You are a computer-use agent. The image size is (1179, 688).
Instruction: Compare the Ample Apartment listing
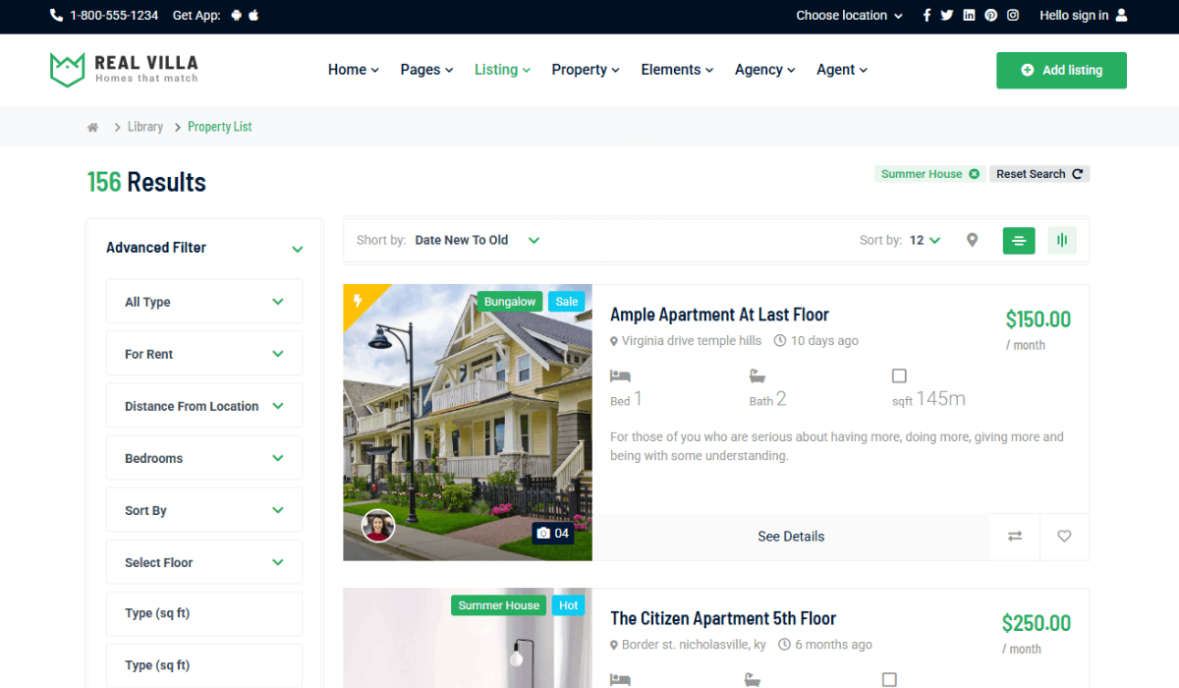[x=1015, y=537]
